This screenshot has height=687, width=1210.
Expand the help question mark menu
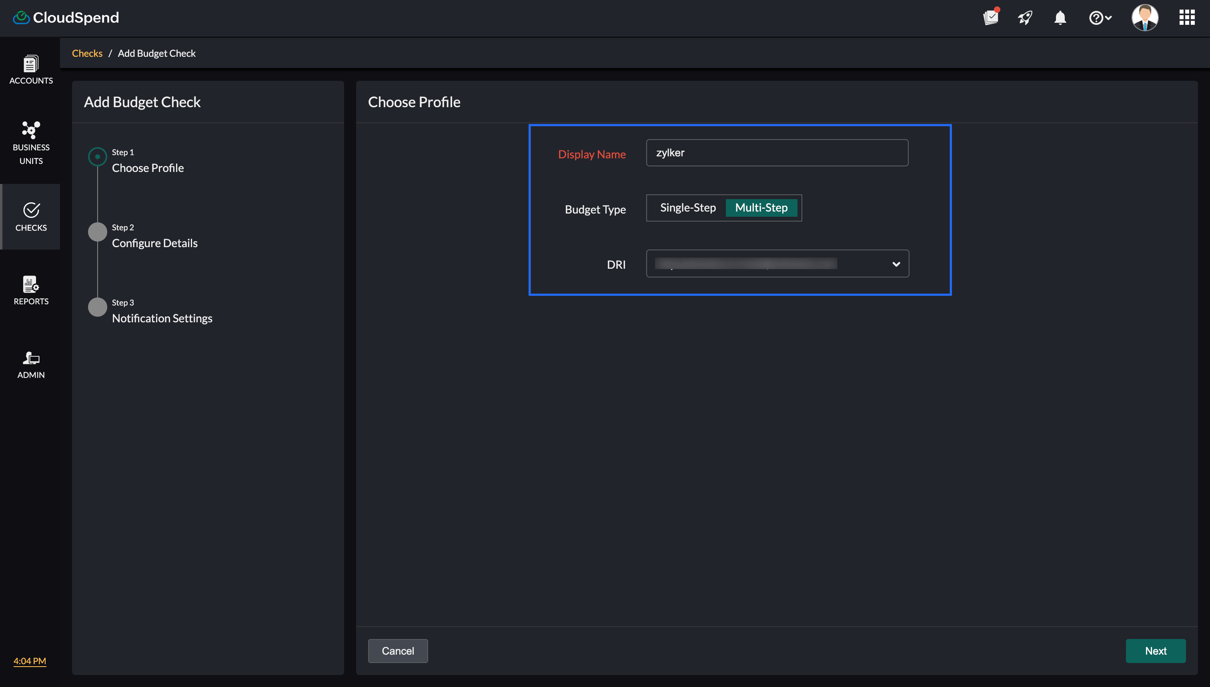tap(1100, 18)
